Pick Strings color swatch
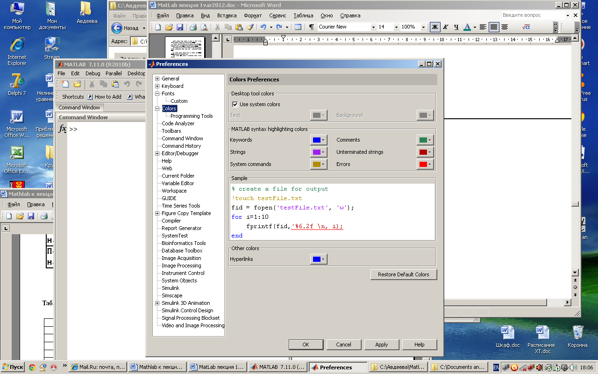This screenshot has height=374, width=598. 319,152
